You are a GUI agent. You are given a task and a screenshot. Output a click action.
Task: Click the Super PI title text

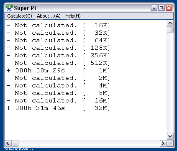25,8
